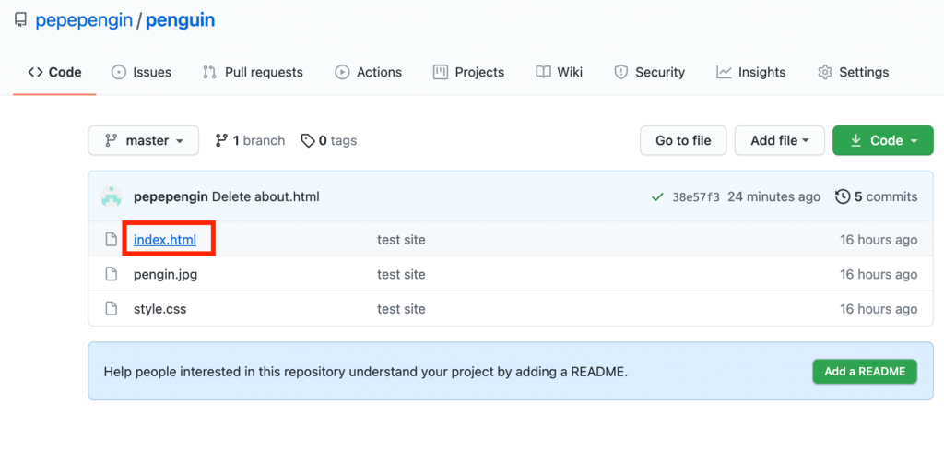Open the penguin repository link

(180, 20)
